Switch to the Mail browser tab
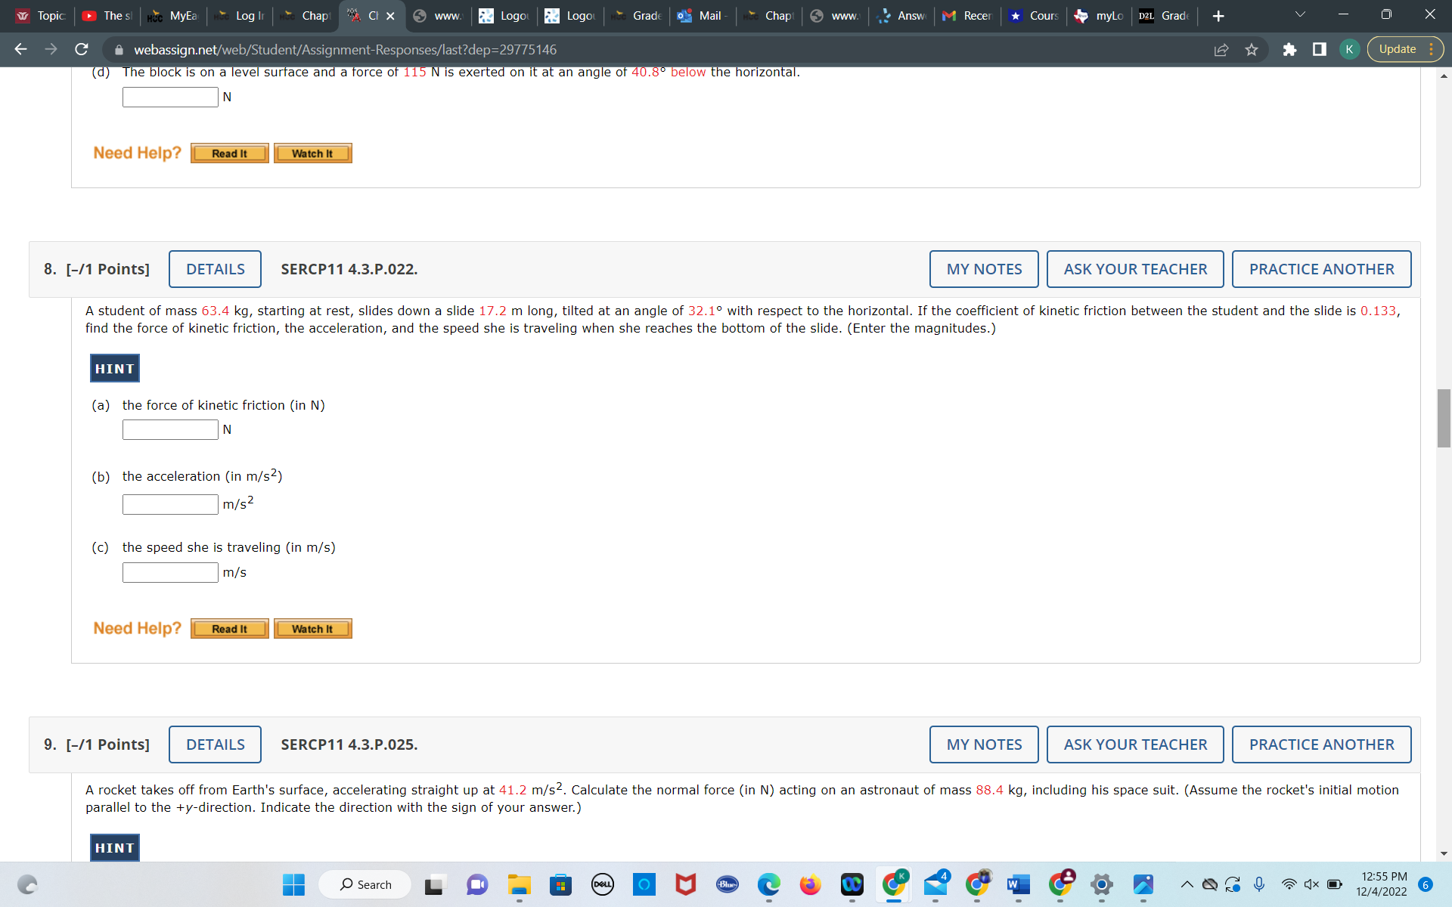1452x907 pixels. click(x=703, y=15)
